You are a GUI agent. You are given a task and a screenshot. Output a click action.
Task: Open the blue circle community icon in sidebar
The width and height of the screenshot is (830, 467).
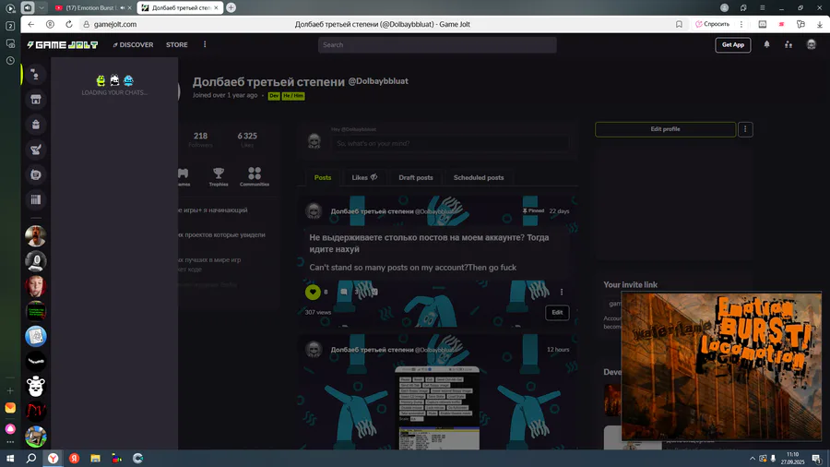click(35, 336)
